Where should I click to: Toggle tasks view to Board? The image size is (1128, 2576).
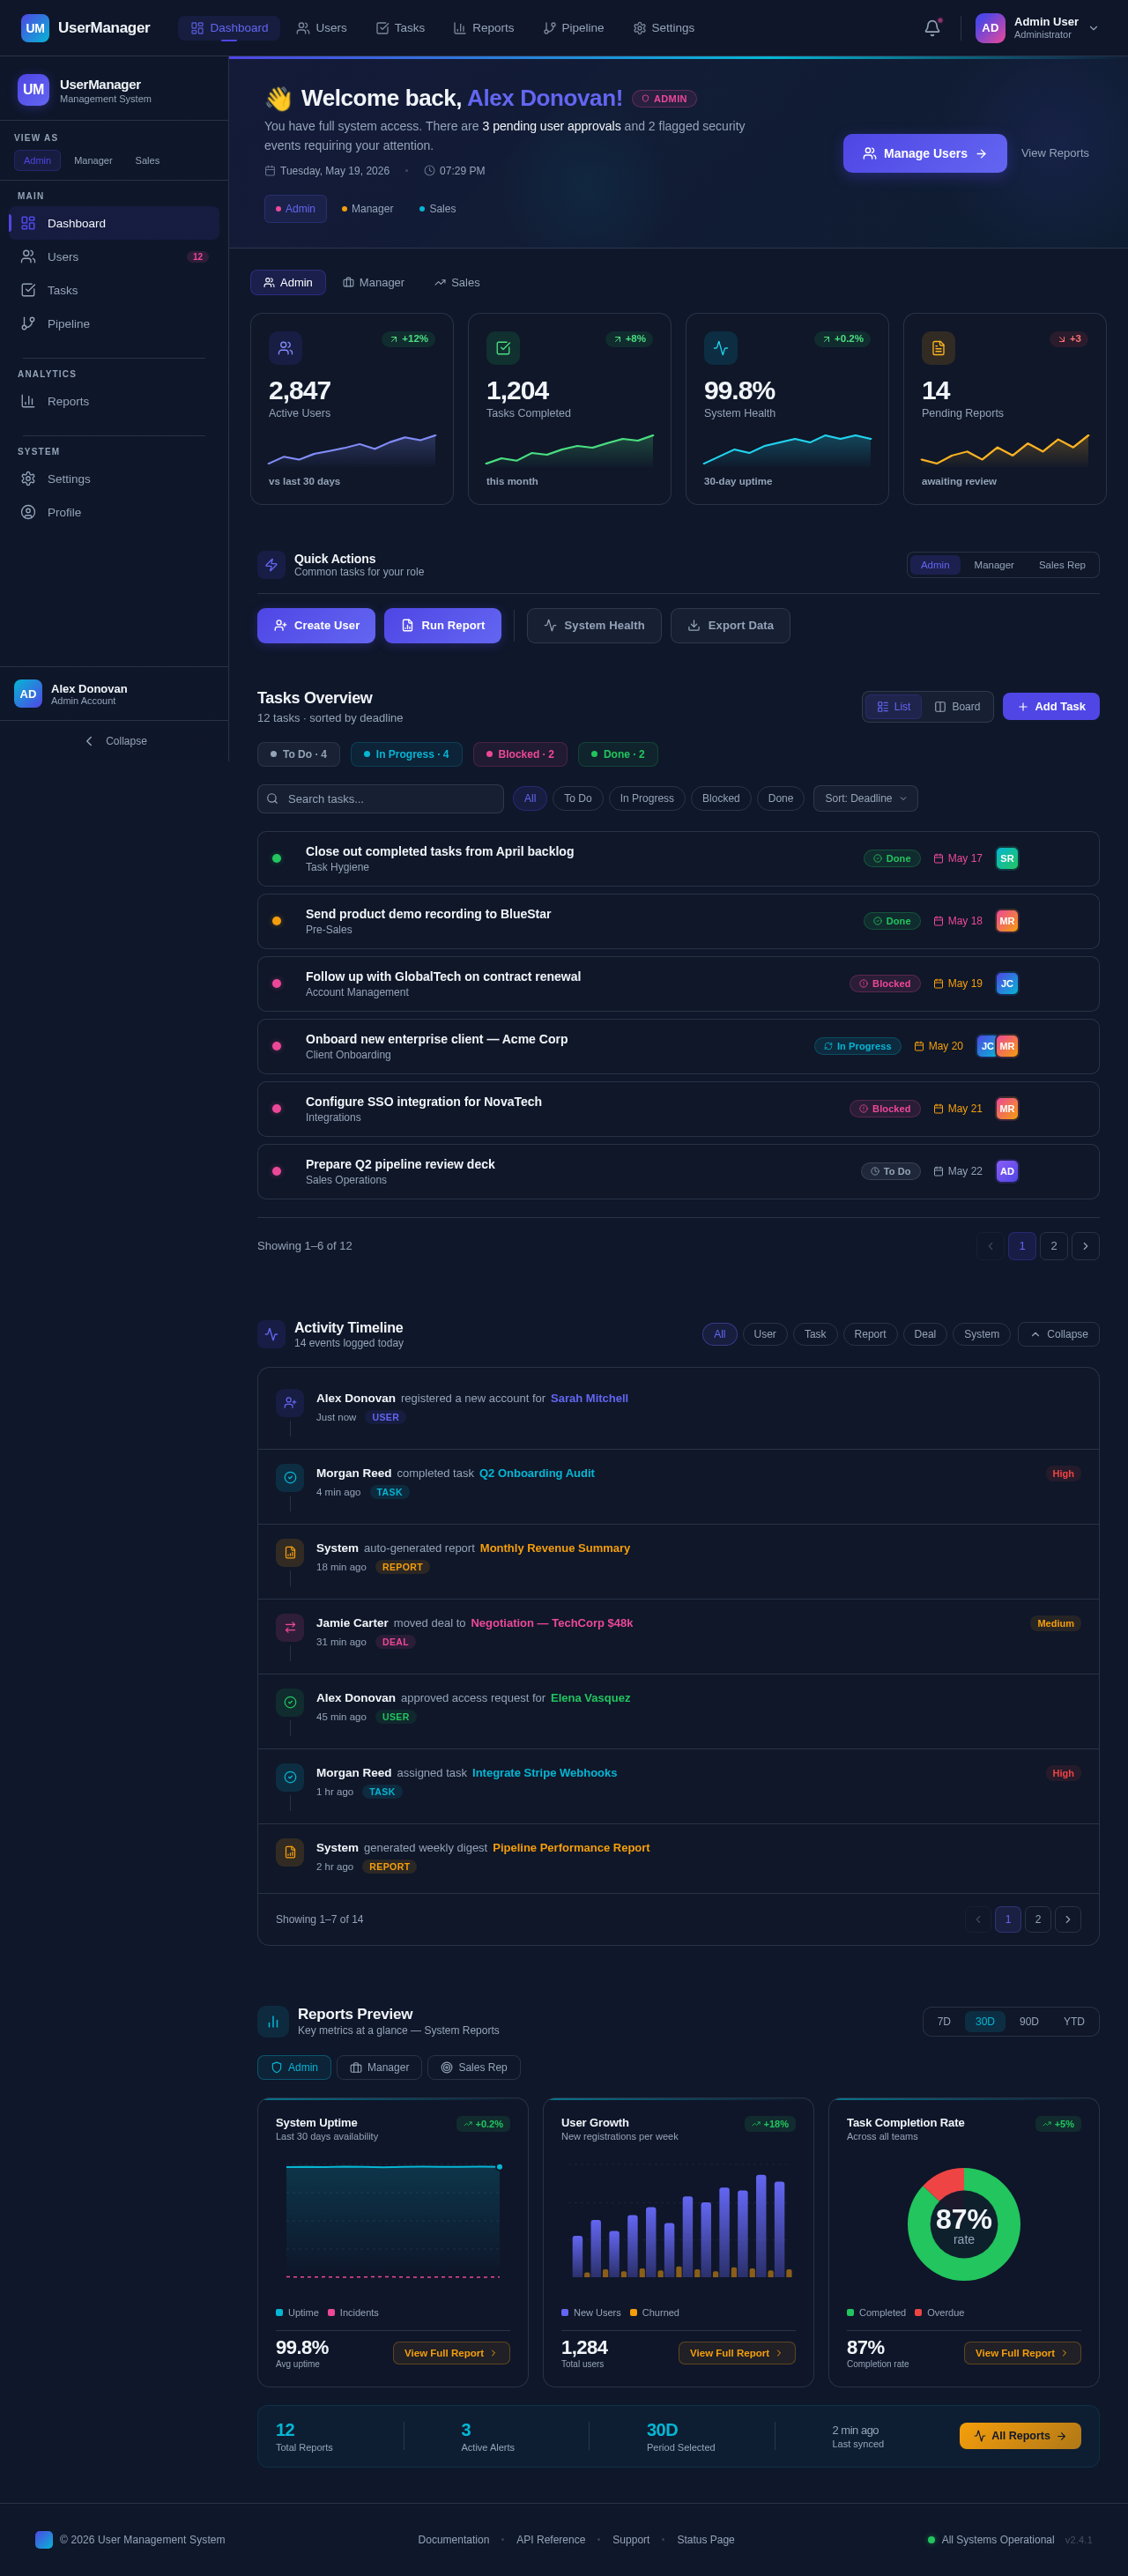click(x=957, y=707)
